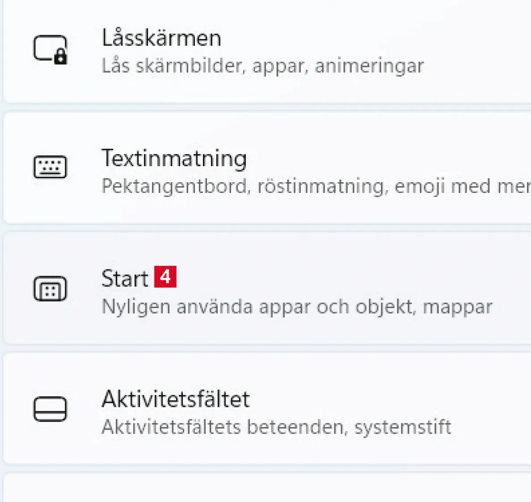Image resolution: width=531 pixels, height=502 pixels.
Task: Open the Aktivitetsfältet heading
Action: point(175,399)
